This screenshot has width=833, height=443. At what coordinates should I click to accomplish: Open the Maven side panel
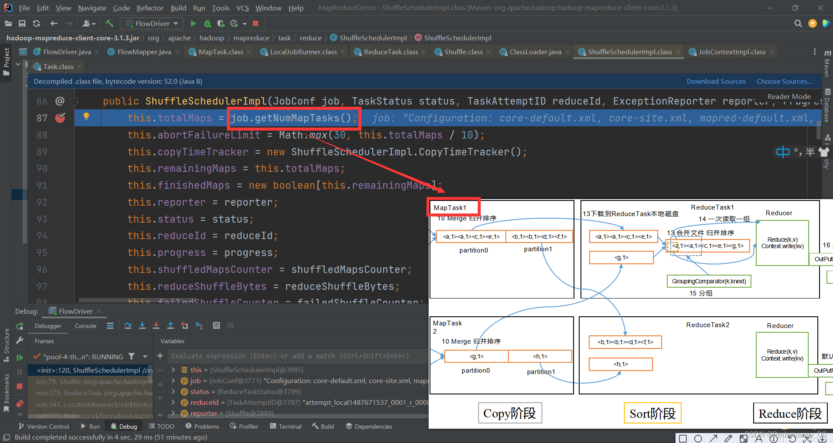(x=827, y=64)
